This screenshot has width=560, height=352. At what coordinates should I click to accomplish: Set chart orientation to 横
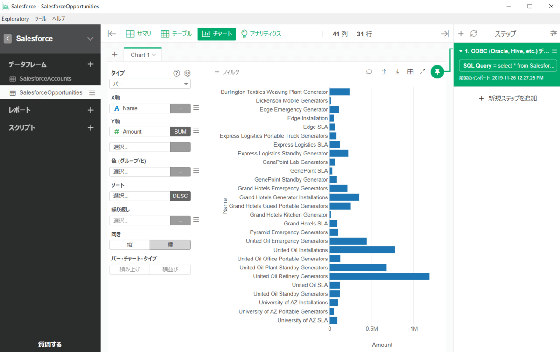click(x=170, y=245)
